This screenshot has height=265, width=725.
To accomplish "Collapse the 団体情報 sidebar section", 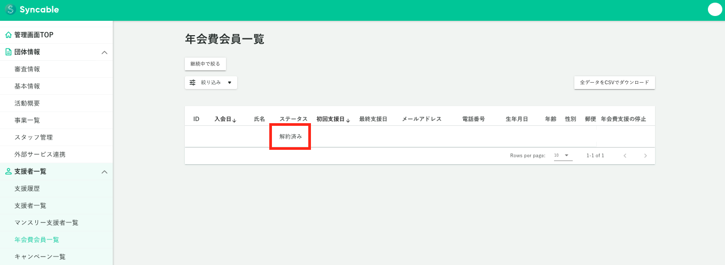I will pos(104,52).
